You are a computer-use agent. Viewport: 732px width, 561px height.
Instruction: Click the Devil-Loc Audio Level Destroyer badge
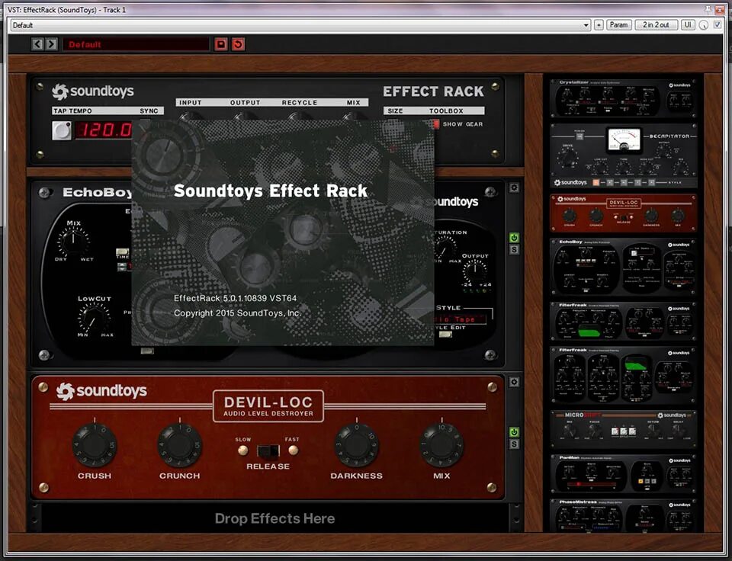pos(268,406)
